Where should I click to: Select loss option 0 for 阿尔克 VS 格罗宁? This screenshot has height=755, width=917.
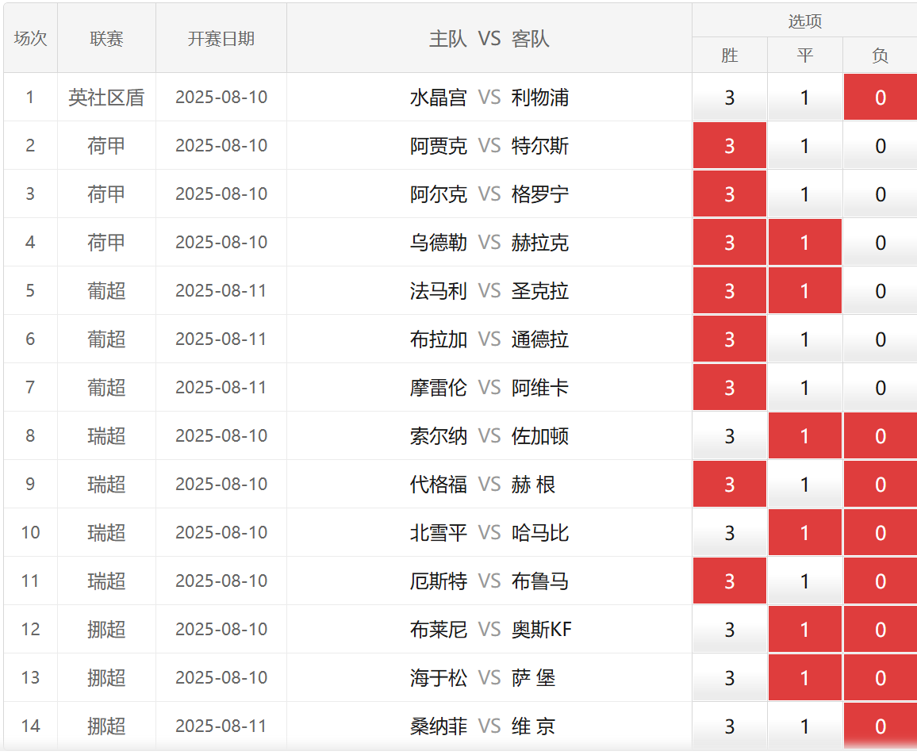[881, 194]
